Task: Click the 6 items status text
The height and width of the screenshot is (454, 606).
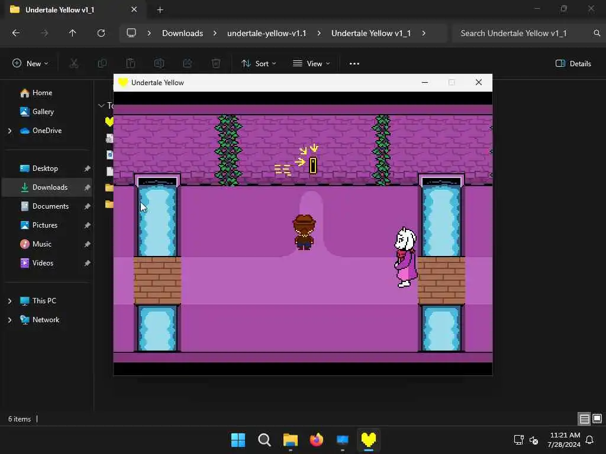Action: point(20,419)
